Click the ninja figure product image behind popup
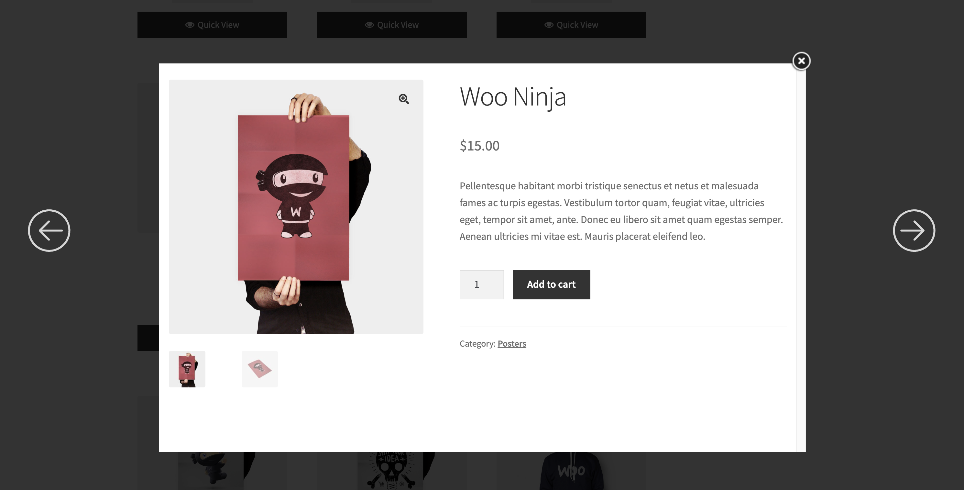 tap(210, 471)
